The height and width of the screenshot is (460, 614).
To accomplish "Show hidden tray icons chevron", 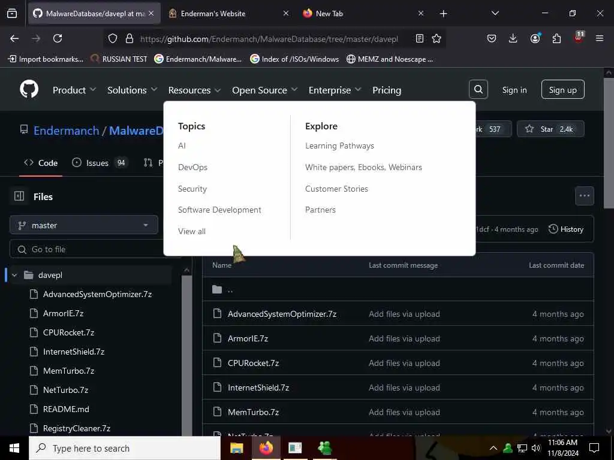I will [493, 448].
